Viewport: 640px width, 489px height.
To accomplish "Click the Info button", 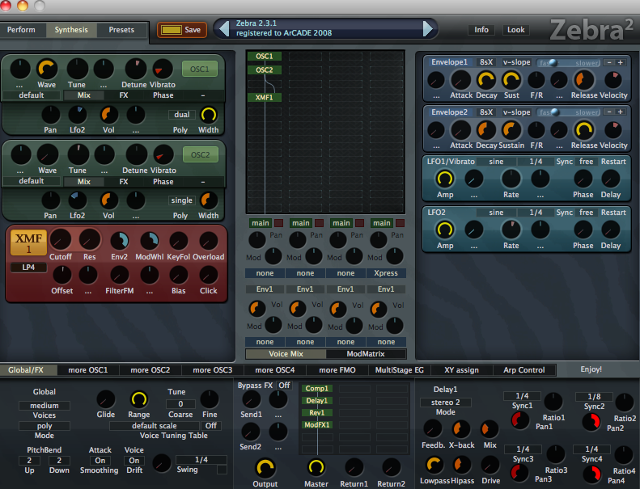I will pyautogui.click(x=481, y=30).
